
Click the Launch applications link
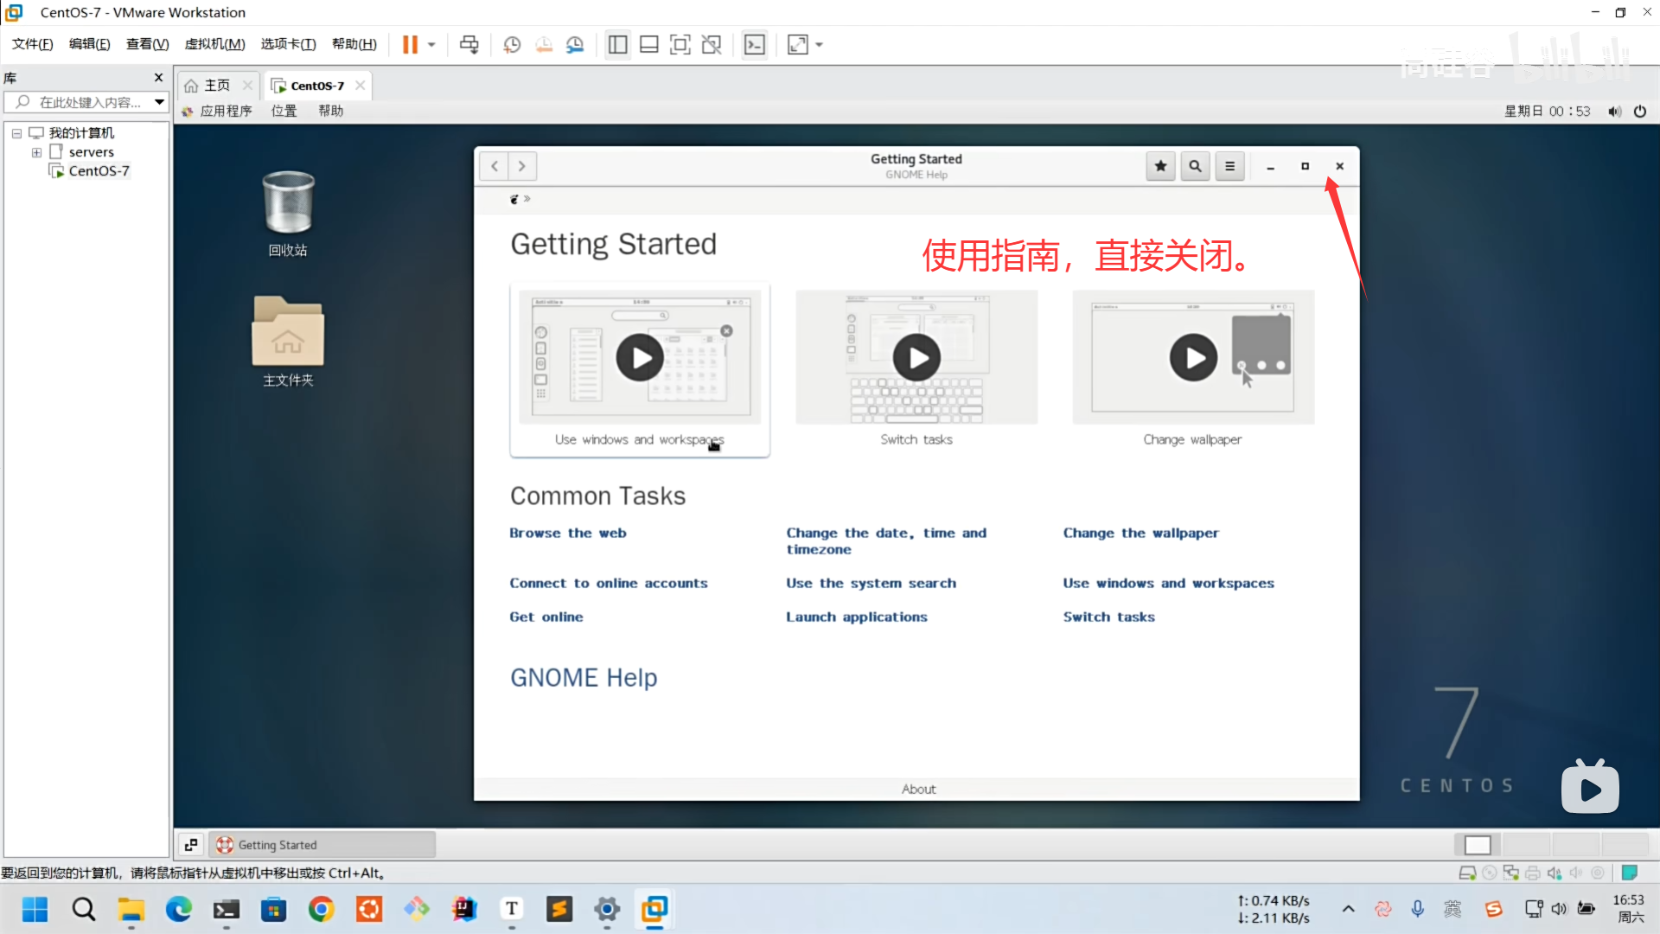[856, 617]
